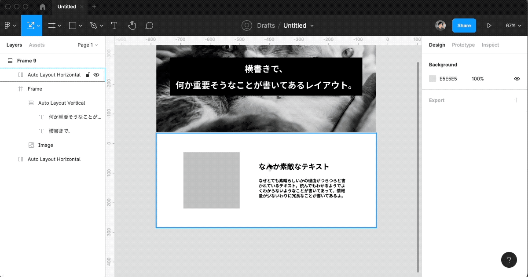Open the region tools dropdown arrow
This screenshot has width=528, height=277.
[59, 26]
